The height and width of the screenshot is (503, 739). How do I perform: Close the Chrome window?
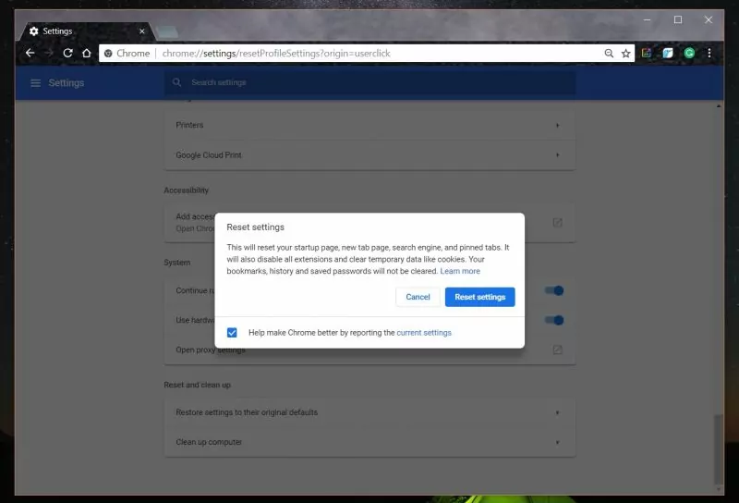pyautogui.click(x=709, y=19)
